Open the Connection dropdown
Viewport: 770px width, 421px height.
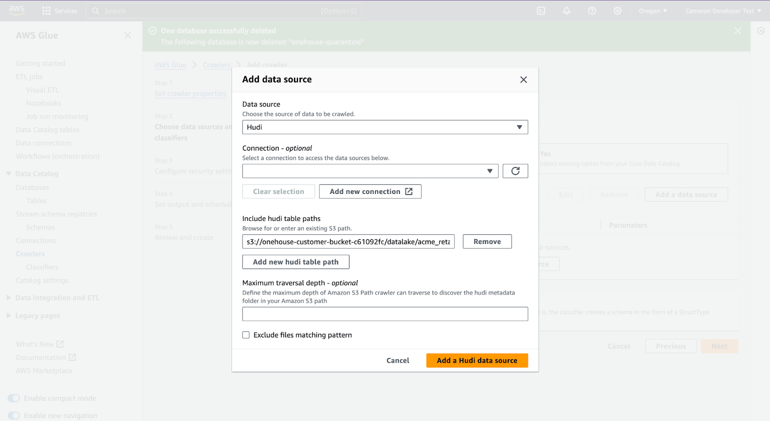370,171
